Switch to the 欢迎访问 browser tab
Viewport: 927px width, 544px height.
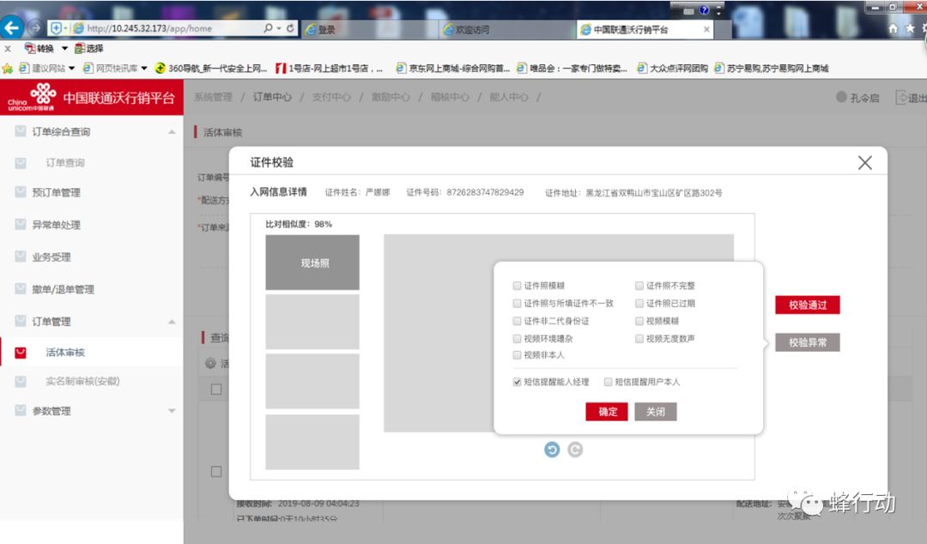(470, 28)
